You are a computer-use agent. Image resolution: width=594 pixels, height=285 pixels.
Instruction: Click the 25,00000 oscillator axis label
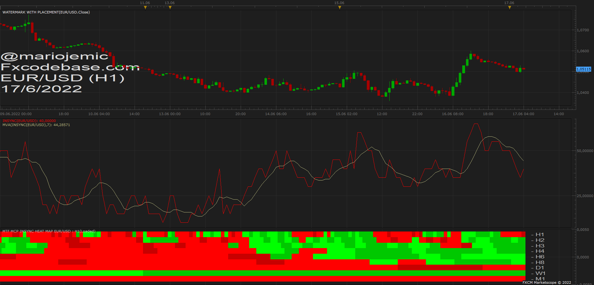click(585, 196)
